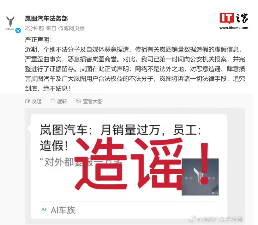Click the VOYAH profile avatar

point(10,23)
